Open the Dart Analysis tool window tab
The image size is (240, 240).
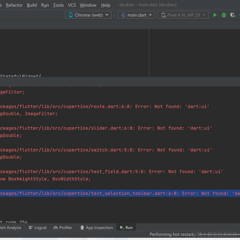[10, 227]
